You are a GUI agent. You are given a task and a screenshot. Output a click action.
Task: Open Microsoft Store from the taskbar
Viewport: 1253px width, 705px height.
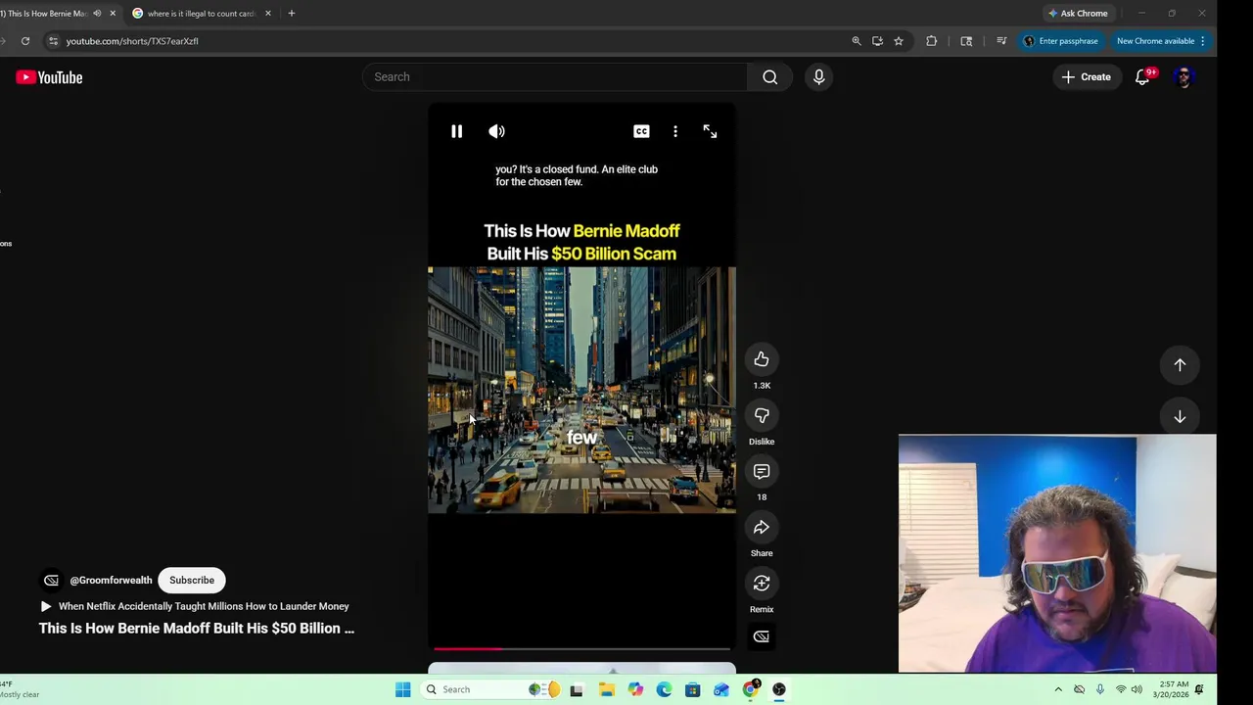coord(692,689)
